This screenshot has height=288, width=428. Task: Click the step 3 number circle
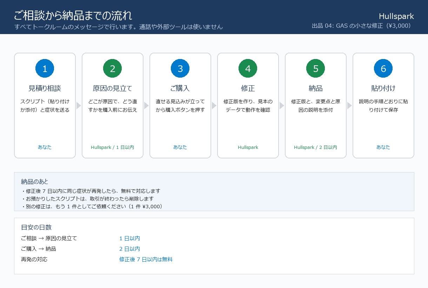coord(180,68)
